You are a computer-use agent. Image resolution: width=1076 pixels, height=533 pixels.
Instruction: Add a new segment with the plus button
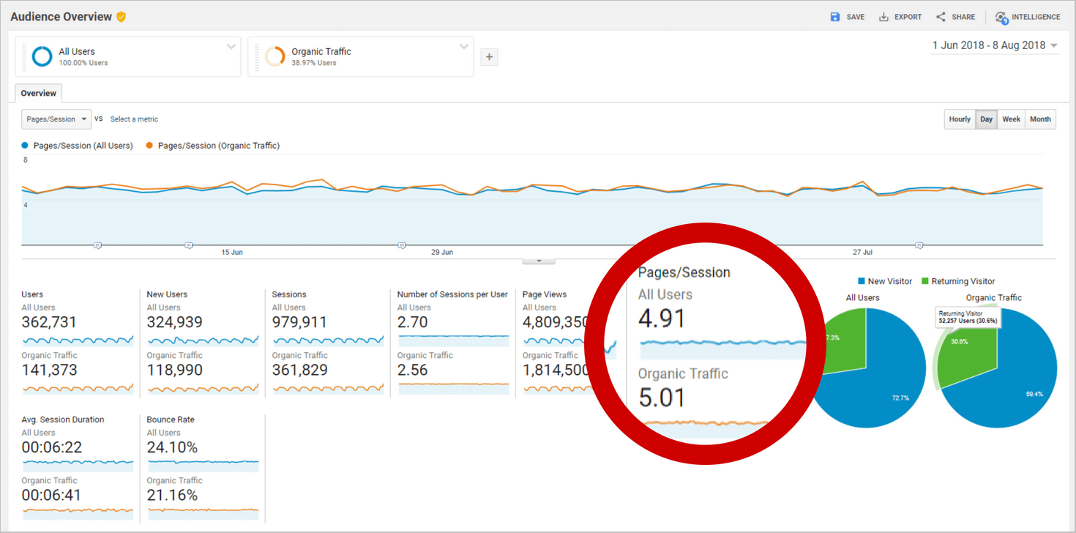click(489, 57)
